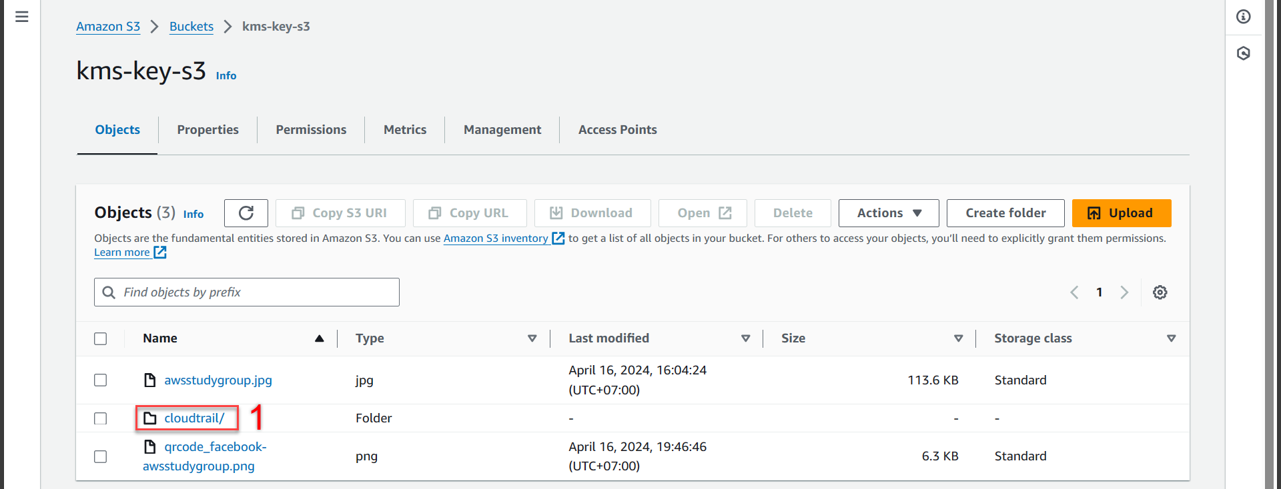Open the table preferences gear icon
The image size is (1281, 489).
(x=1160, y=292)
